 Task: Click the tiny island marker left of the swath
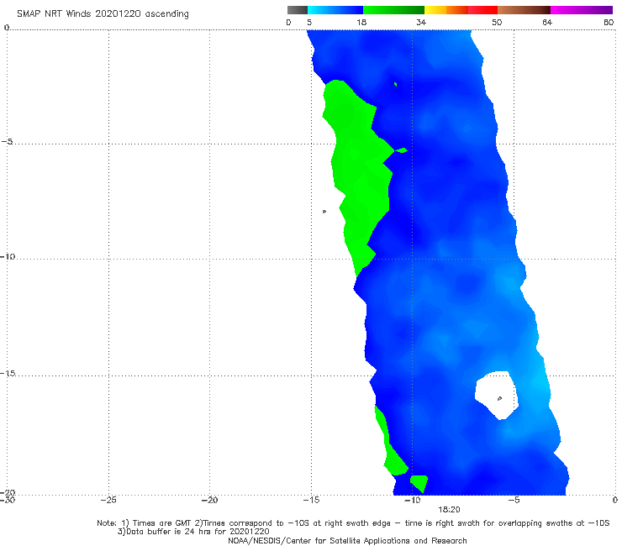pos(324,212)
